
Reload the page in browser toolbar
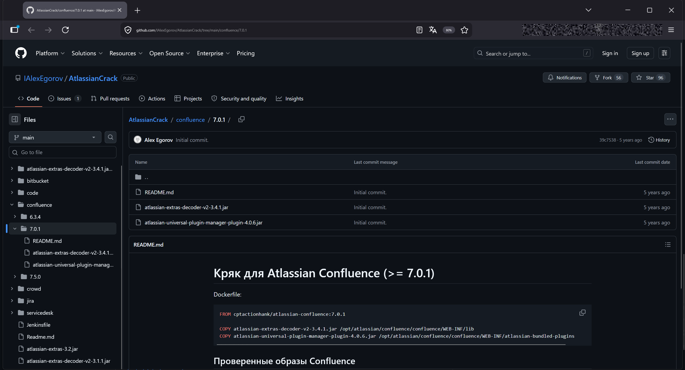point(65,30)
